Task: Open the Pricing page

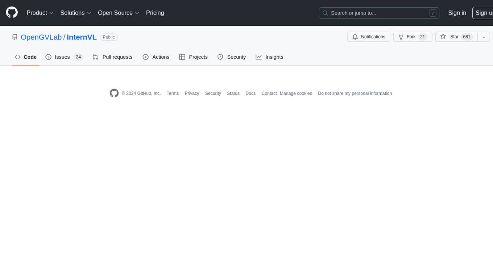Action: click(155, 13)
